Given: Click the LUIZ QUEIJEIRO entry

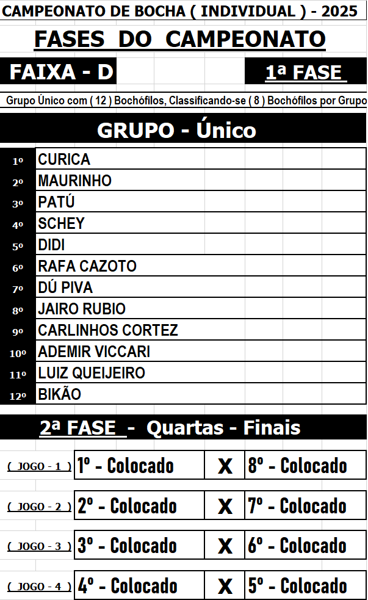Looking at the screenshot, I should 201,373.
